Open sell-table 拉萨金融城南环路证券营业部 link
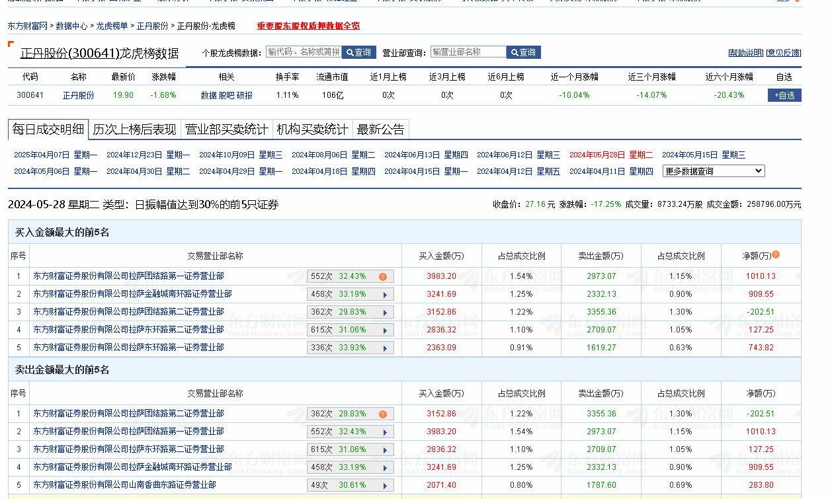 tap(132, 467)
